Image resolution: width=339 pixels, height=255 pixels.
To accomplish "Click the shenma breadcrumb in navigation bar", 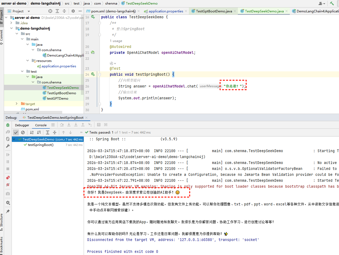I will tap(111, 4).
